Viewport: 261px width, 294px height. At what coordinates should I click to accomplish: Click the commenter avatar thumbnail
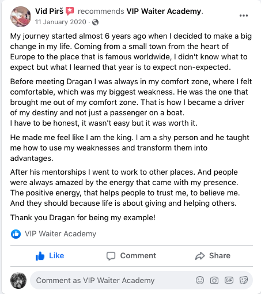18,280
